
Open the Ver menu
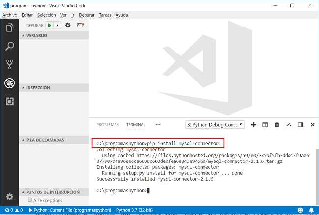[x=63, y=15]
